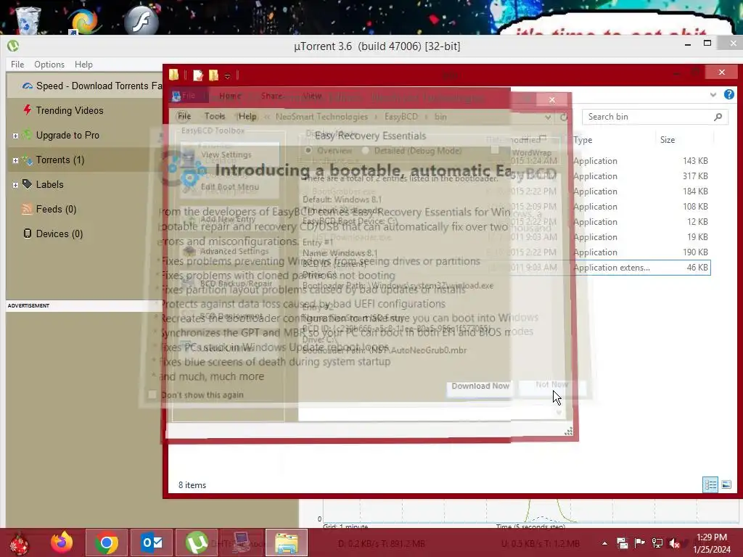This screenshot has height=557, width=743.
Task: Click the muted volume tray icon
Action: tap(675, 543)
